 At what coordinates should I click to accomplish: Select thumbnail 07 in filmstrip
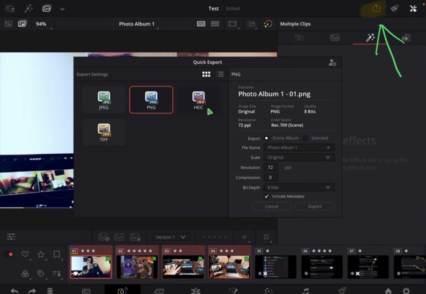click(x=368, y=267)
